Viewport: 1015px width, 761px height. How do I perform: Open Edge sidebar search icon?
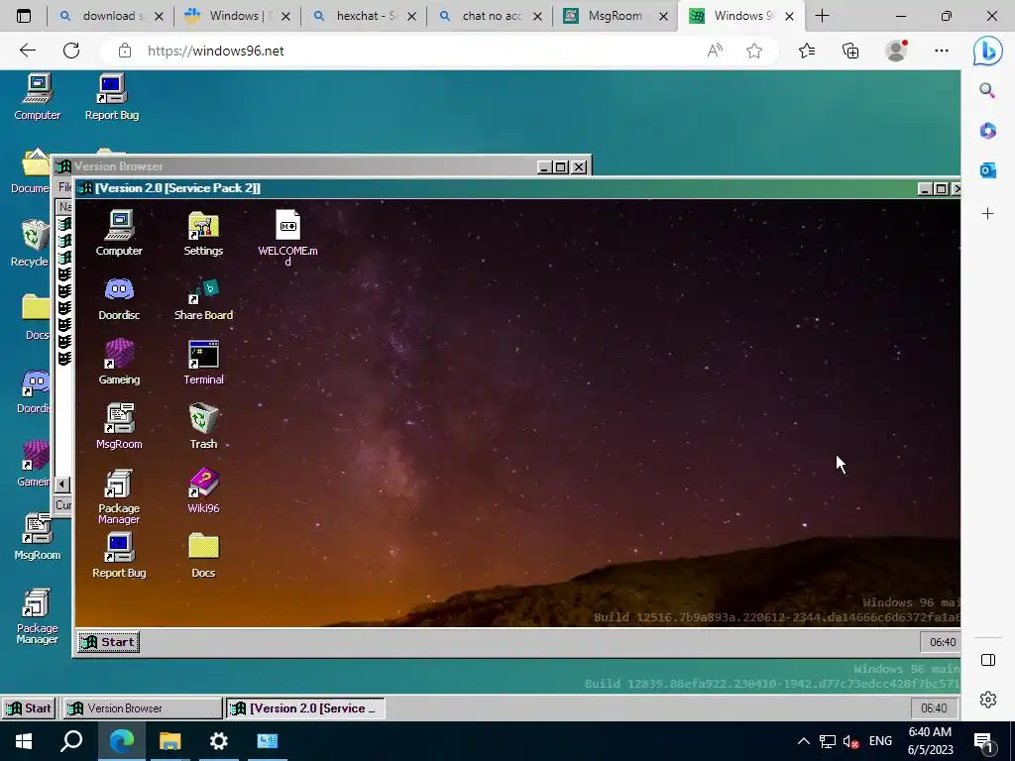[987, 90]
